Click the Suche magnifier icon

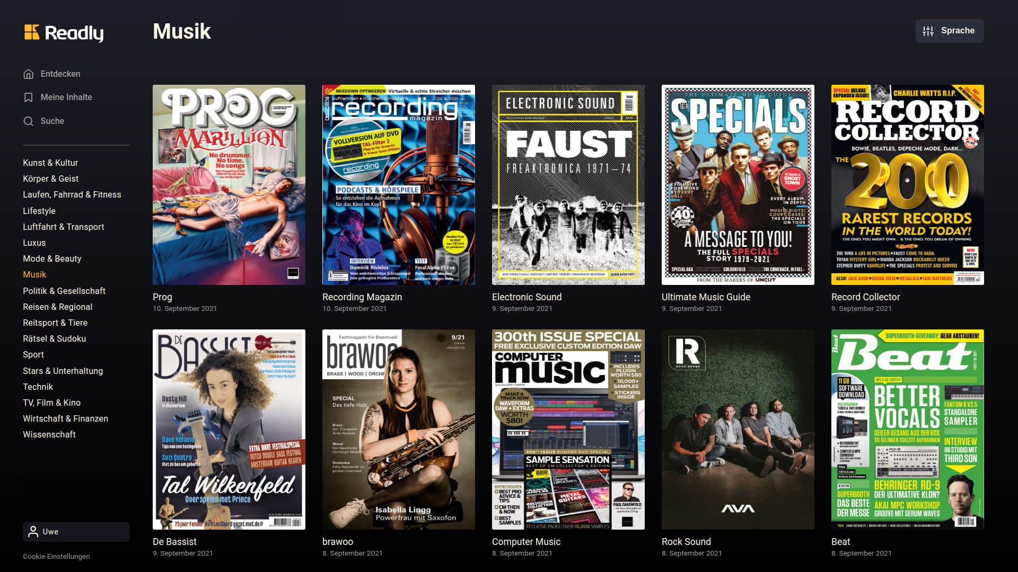pyautogui.click(x=29, y=121)
